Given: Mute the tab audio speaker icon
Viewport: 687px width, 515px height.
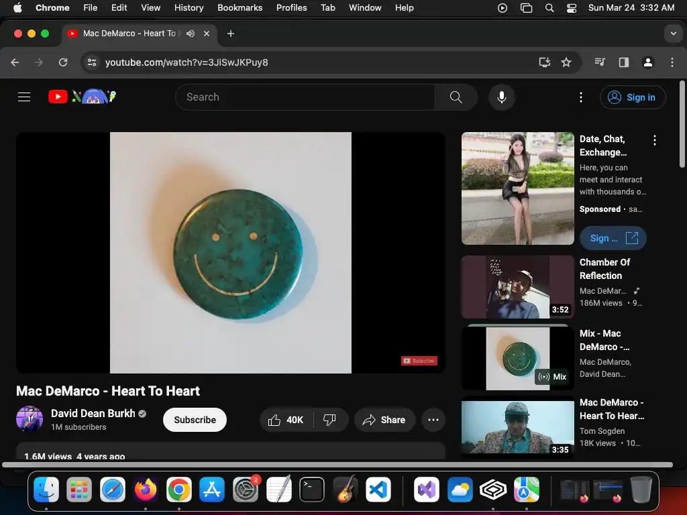Looking at the screenshot, I should pyautogui.click(x=190, y=34).
